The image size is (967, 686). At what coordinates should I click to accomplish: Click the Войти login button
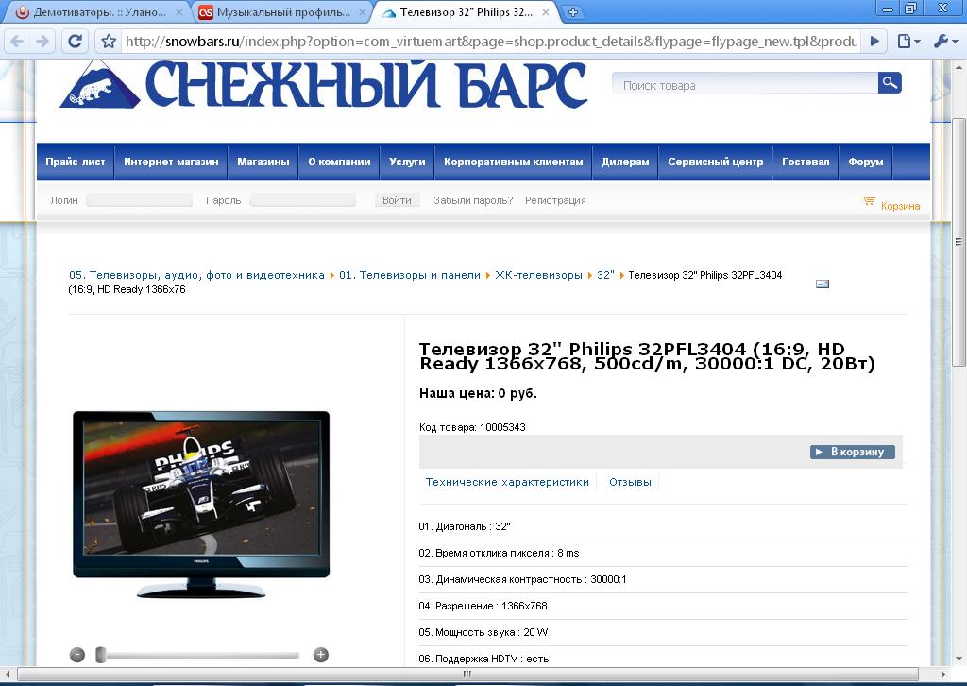point(397,200)
